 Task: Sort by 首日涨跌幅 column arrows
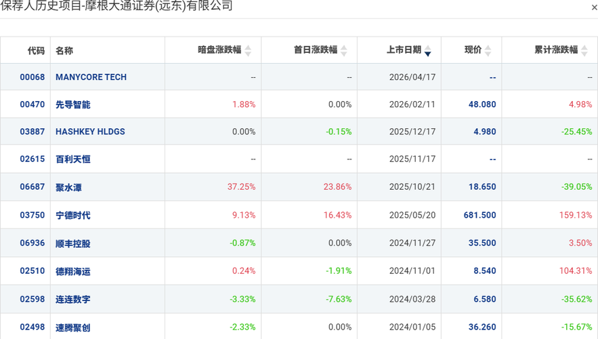(x=344, y=50)
